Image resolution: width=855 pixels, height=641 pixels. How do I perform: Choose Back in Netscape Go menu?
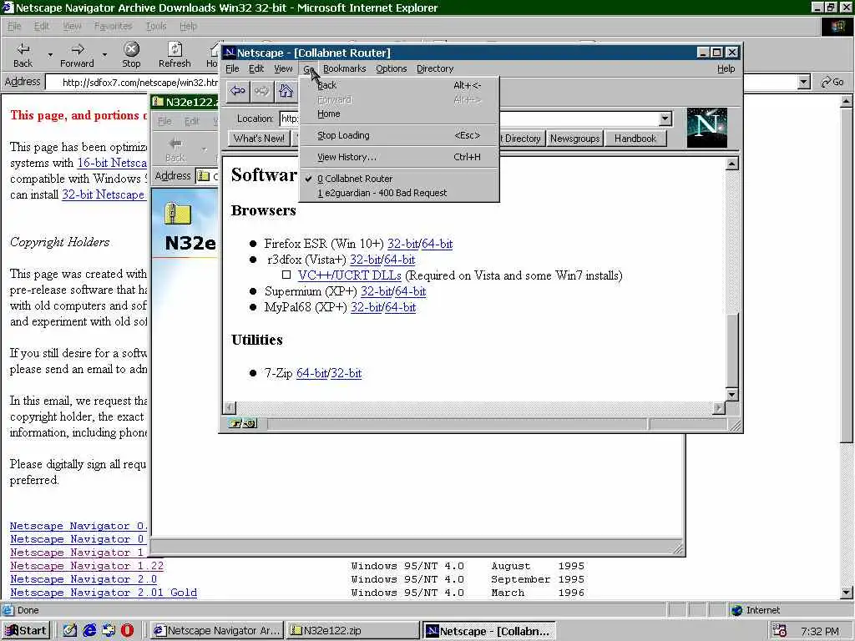point(399,85)
